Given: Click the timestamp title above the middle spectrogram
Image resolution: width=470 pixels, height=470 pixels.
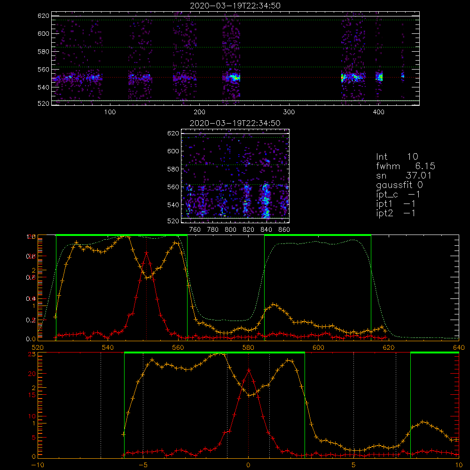Looking at the screenshot, I should 235,123.
